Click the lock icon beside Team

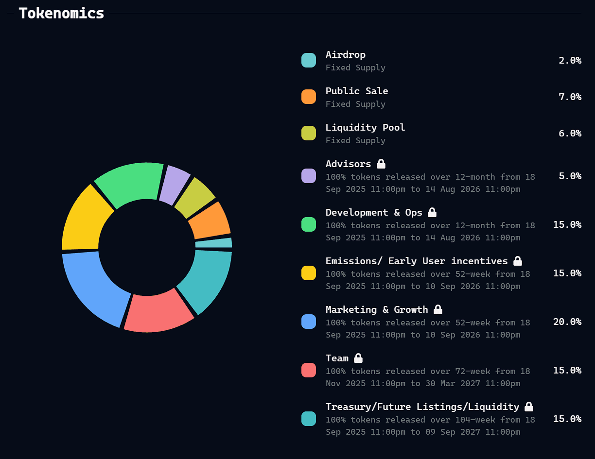[x=358, y=358]
